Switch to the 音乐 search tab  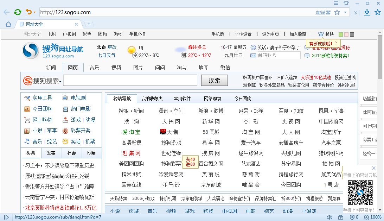[94, 68]
